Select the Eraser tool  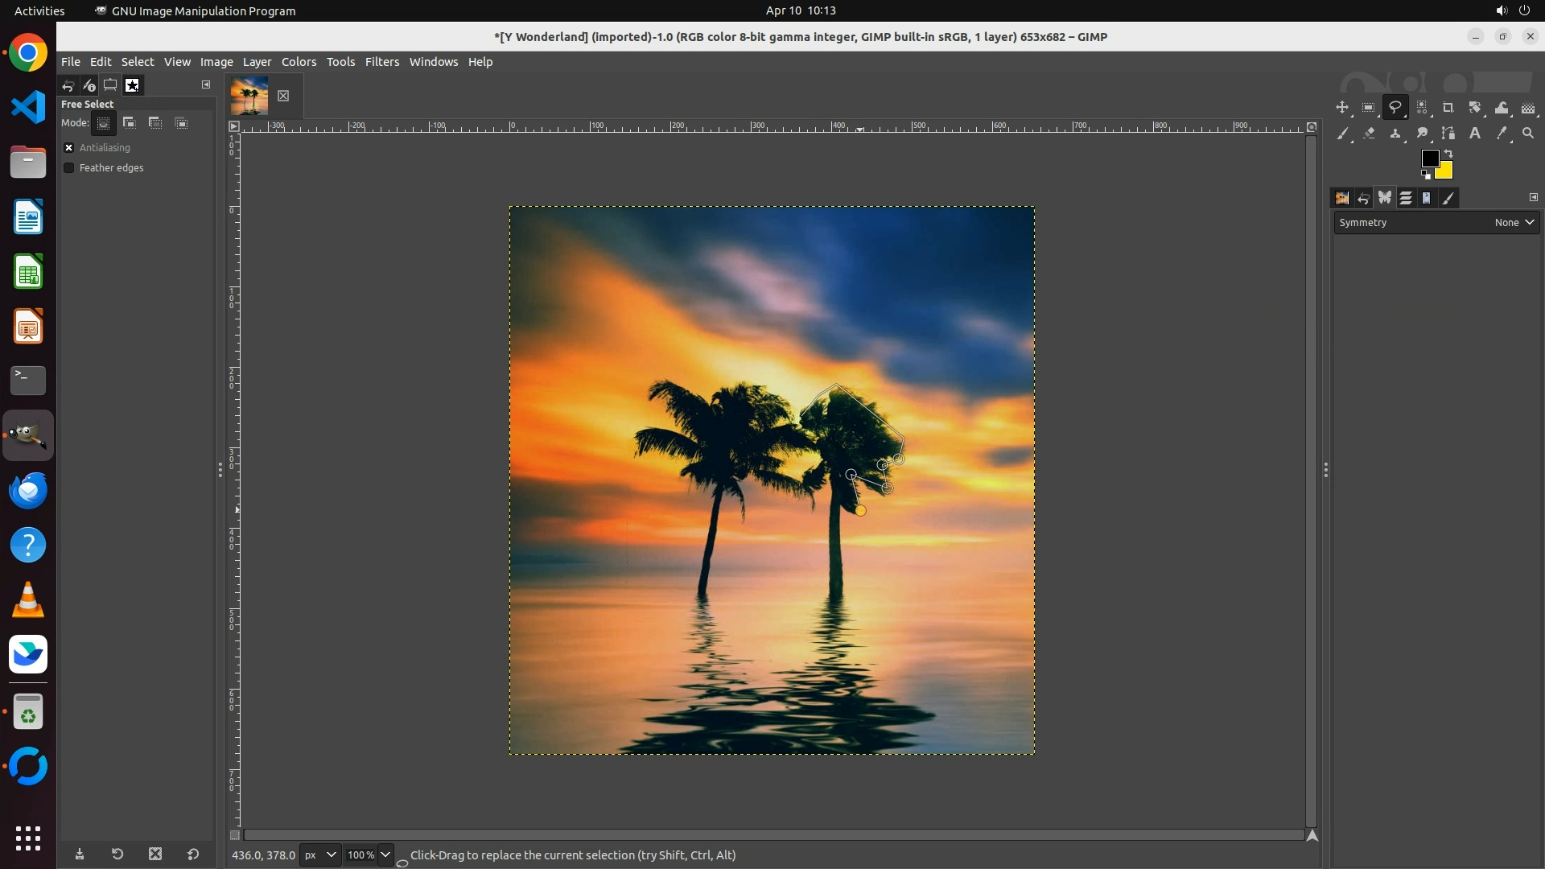(1369, 134)
